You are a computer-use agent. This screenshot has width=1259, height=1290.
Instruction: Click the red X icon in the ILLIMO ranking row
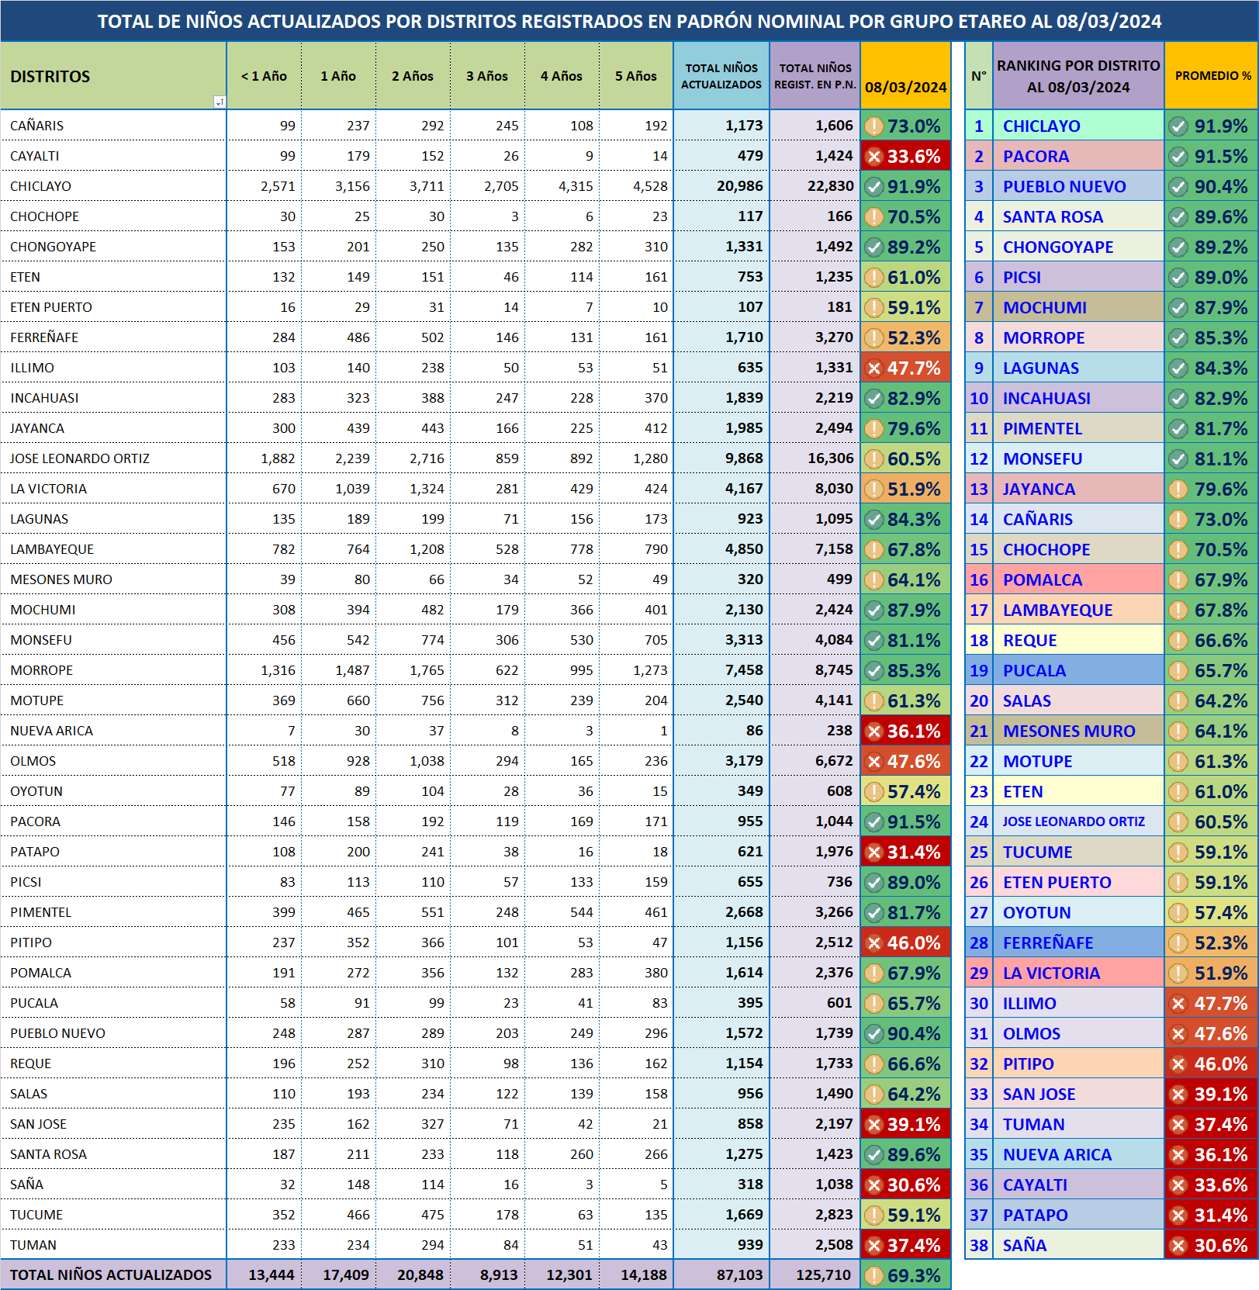[x=1178, y=1004]
